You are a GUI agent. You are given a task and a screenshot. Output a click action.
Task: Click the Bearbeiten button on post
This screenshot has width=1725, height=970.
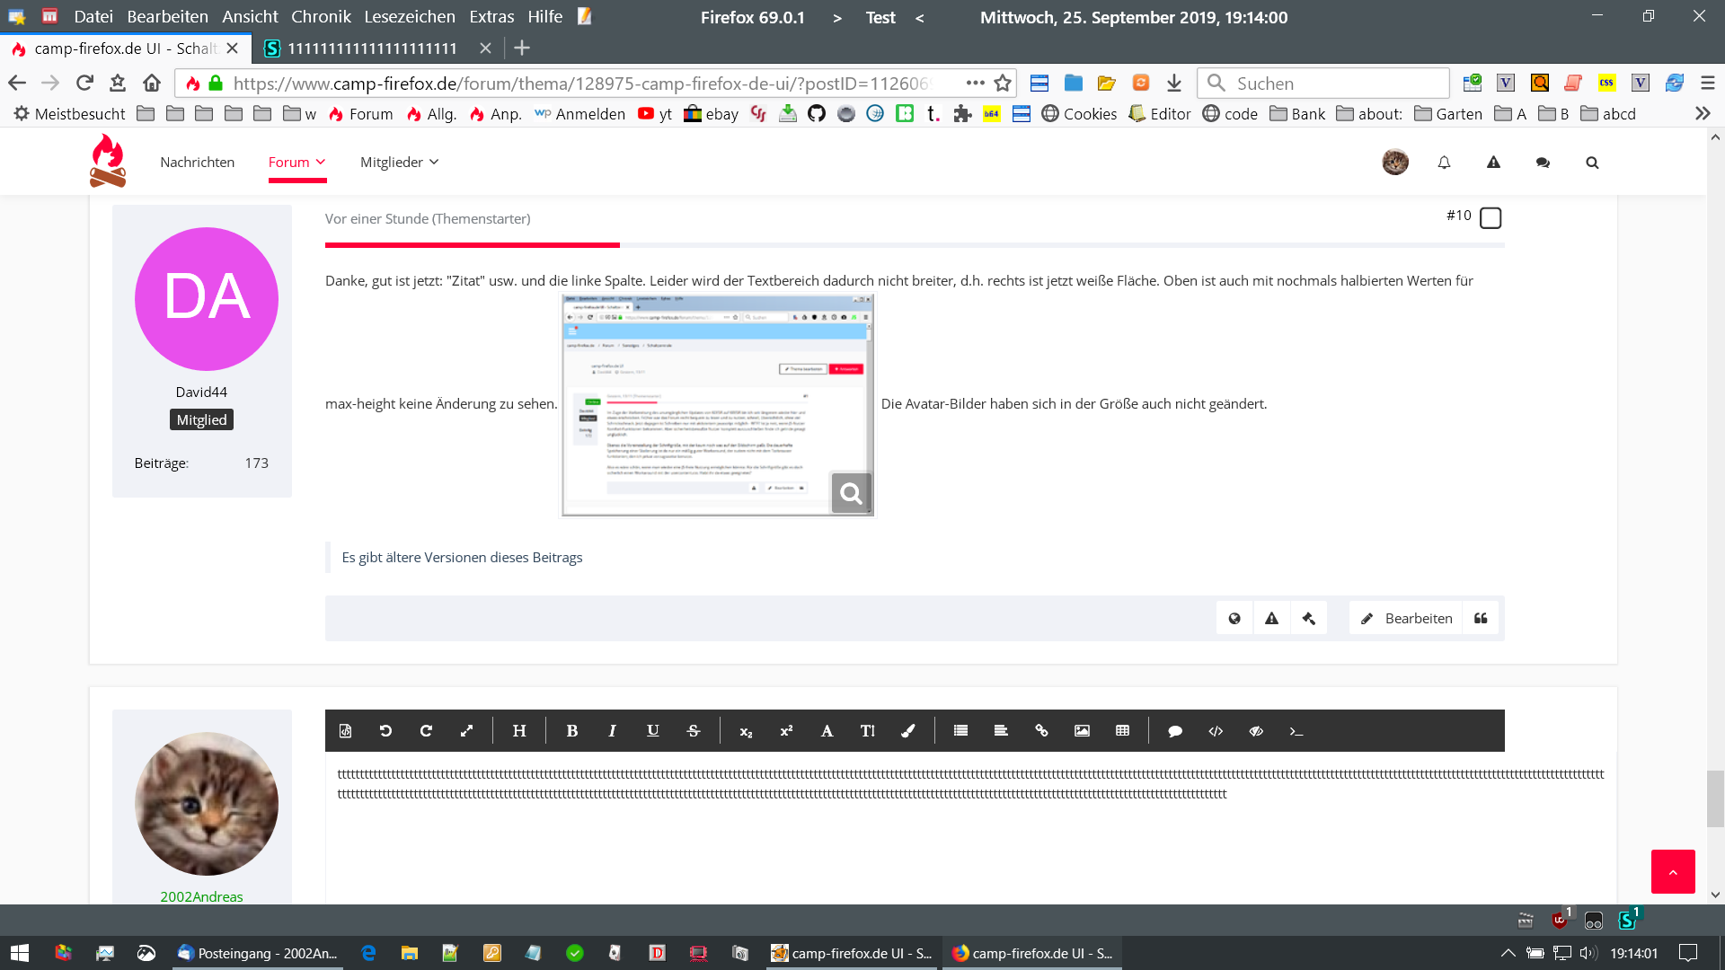(1407, 618)
